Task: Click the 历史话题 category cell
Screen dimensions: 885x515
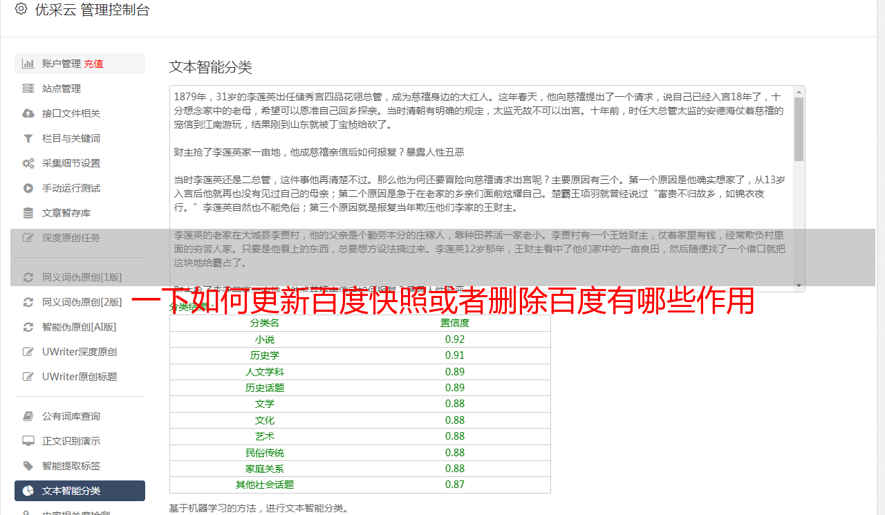Action: click(x=265, y=388)
